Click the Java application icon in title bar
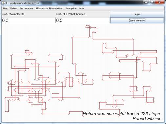Image resolution: width=166 pixels, height=124 pixels. click(3, 3)
